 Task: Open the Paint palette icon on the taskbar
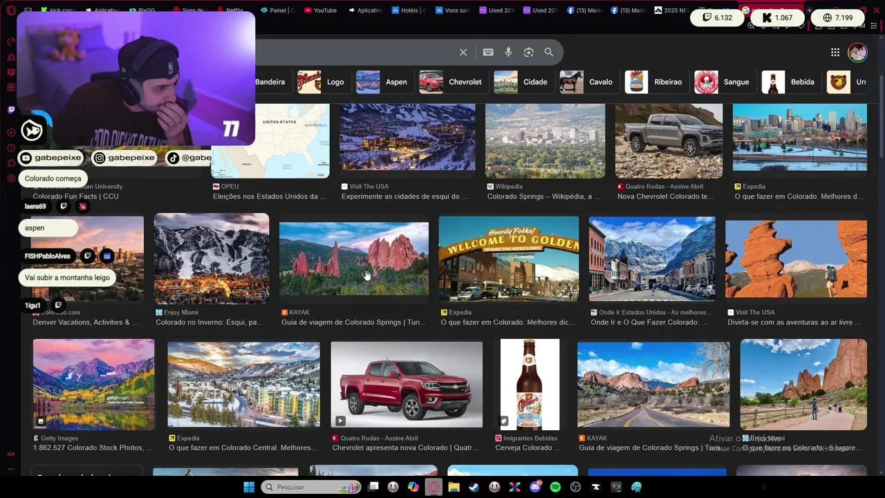click(x=636, y=487)
